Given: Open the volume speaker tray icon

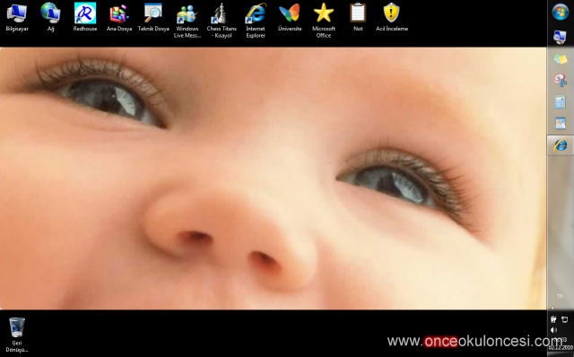Looking at the screenshot, I should coord(554,330).
